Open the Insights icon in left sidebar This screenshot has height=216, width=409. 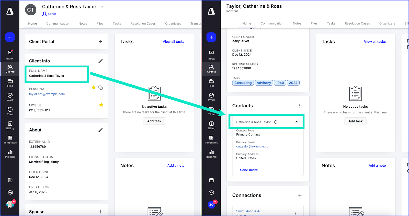pyautogui.click(x=10, y=154)
